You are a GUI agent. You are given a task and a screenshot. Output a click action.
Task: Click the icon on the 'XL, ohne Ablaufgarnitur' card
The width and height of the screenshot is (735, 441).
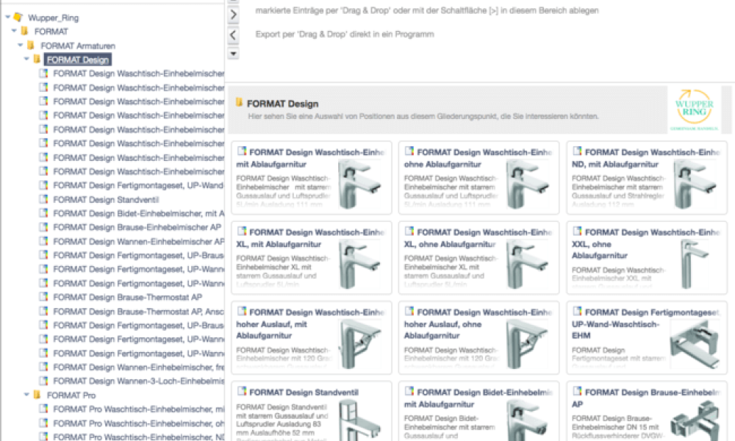[409, 231]
